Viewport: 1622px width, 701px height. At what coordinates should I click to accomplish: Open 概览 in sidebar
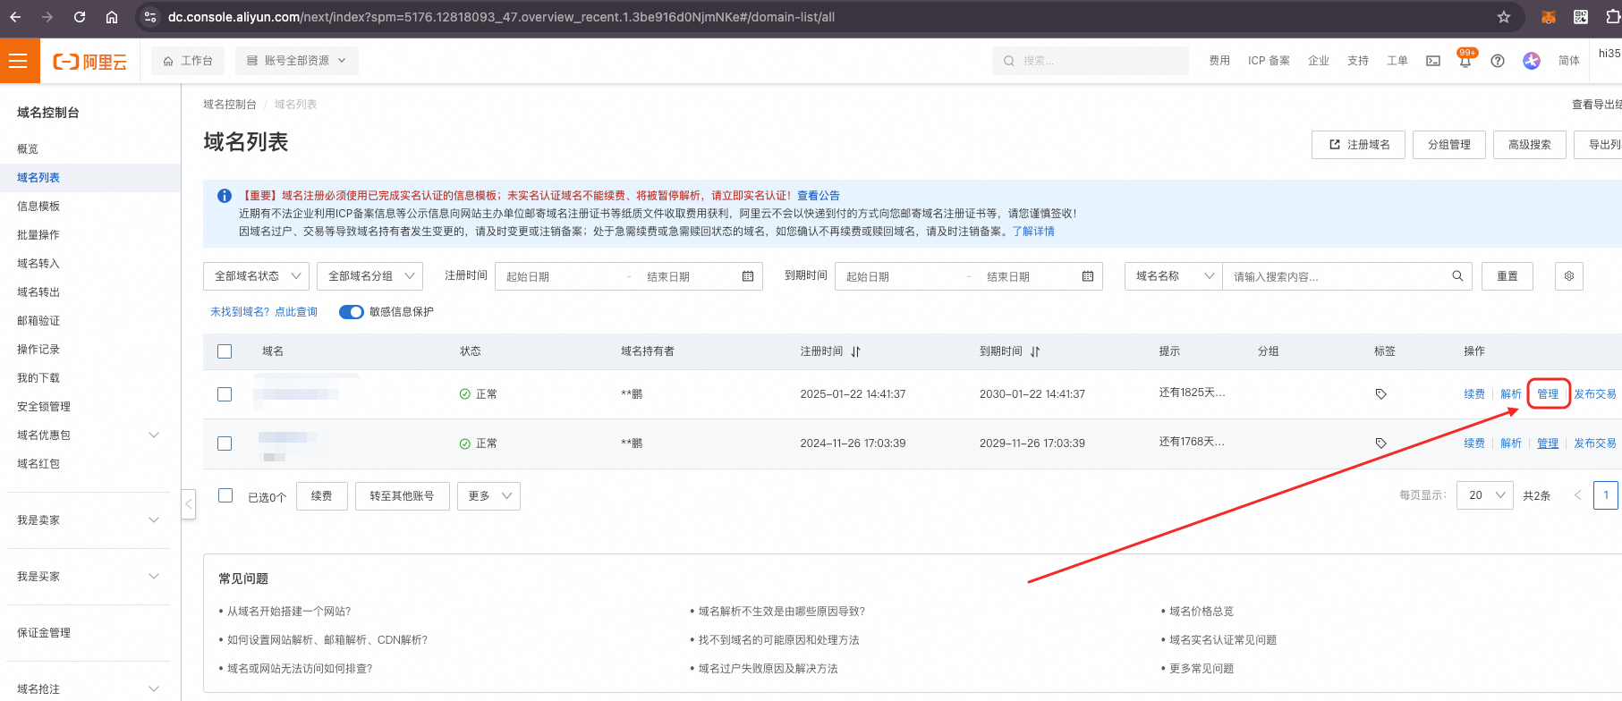(x=28, y=149)
